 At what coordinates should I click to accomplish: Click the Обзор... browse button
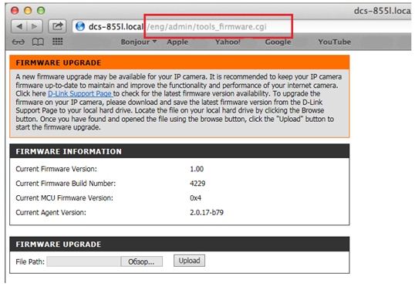(141, 261)
